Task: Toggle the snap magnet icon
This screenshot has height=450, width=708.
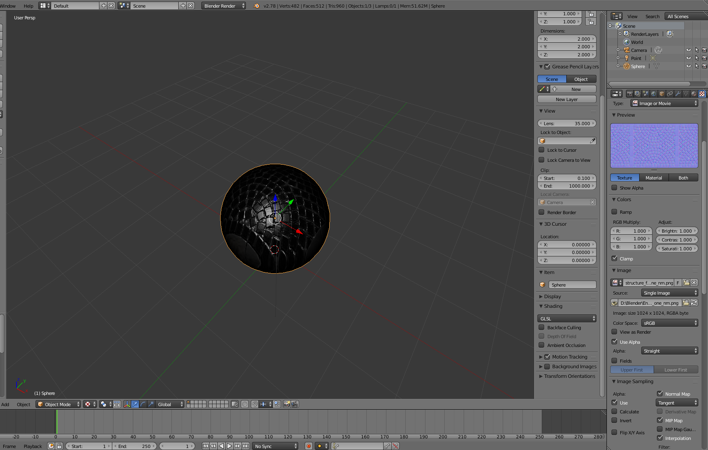Action: (x=255, y=404)
